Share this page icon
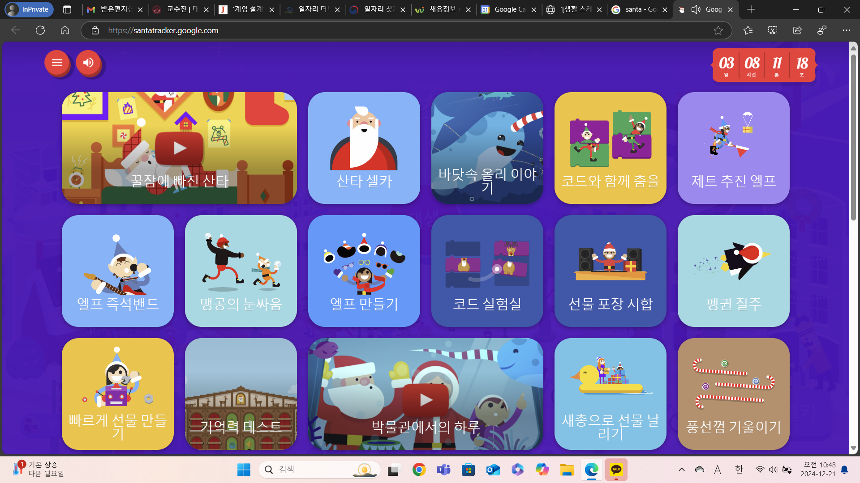 click(x=797, y=30)
